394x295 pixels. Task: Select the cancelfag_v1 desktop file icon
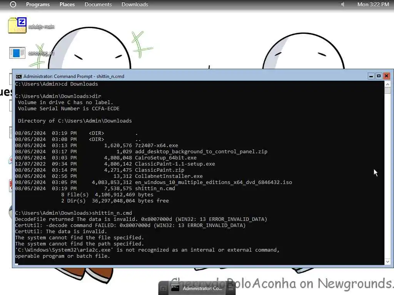tap(17, 53)
